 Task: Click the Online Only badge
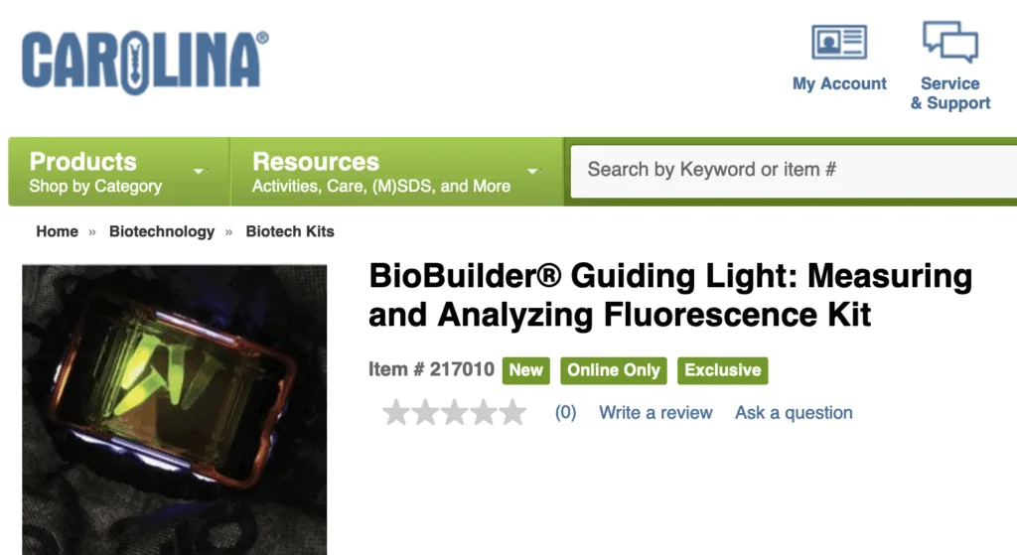(614, 370)
